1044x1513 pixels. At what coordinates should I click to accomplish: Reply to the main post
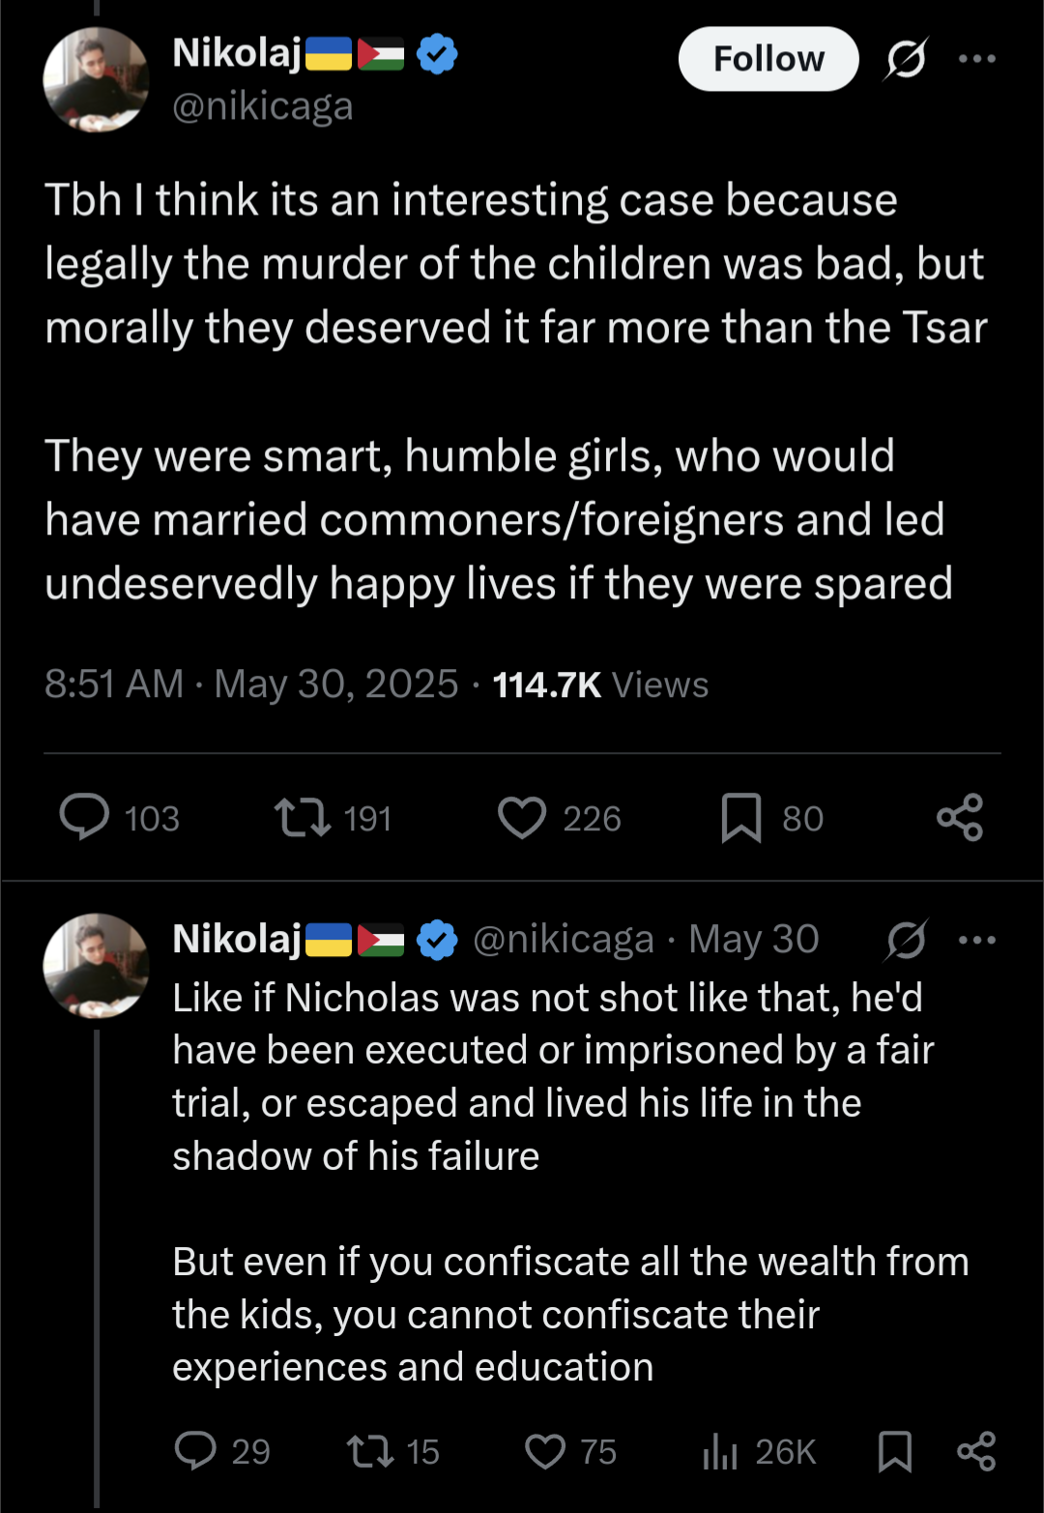pyautogui.click(x=85, y=817)
